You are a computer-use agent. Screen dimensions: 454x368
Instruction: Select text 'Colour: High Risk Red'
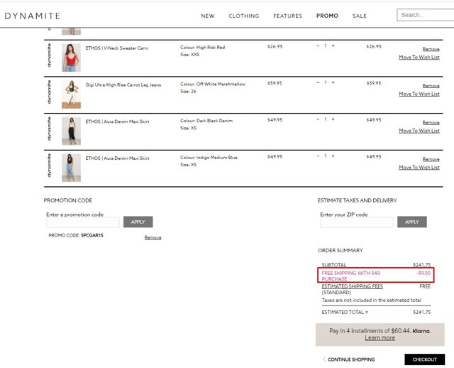[202, 48]
